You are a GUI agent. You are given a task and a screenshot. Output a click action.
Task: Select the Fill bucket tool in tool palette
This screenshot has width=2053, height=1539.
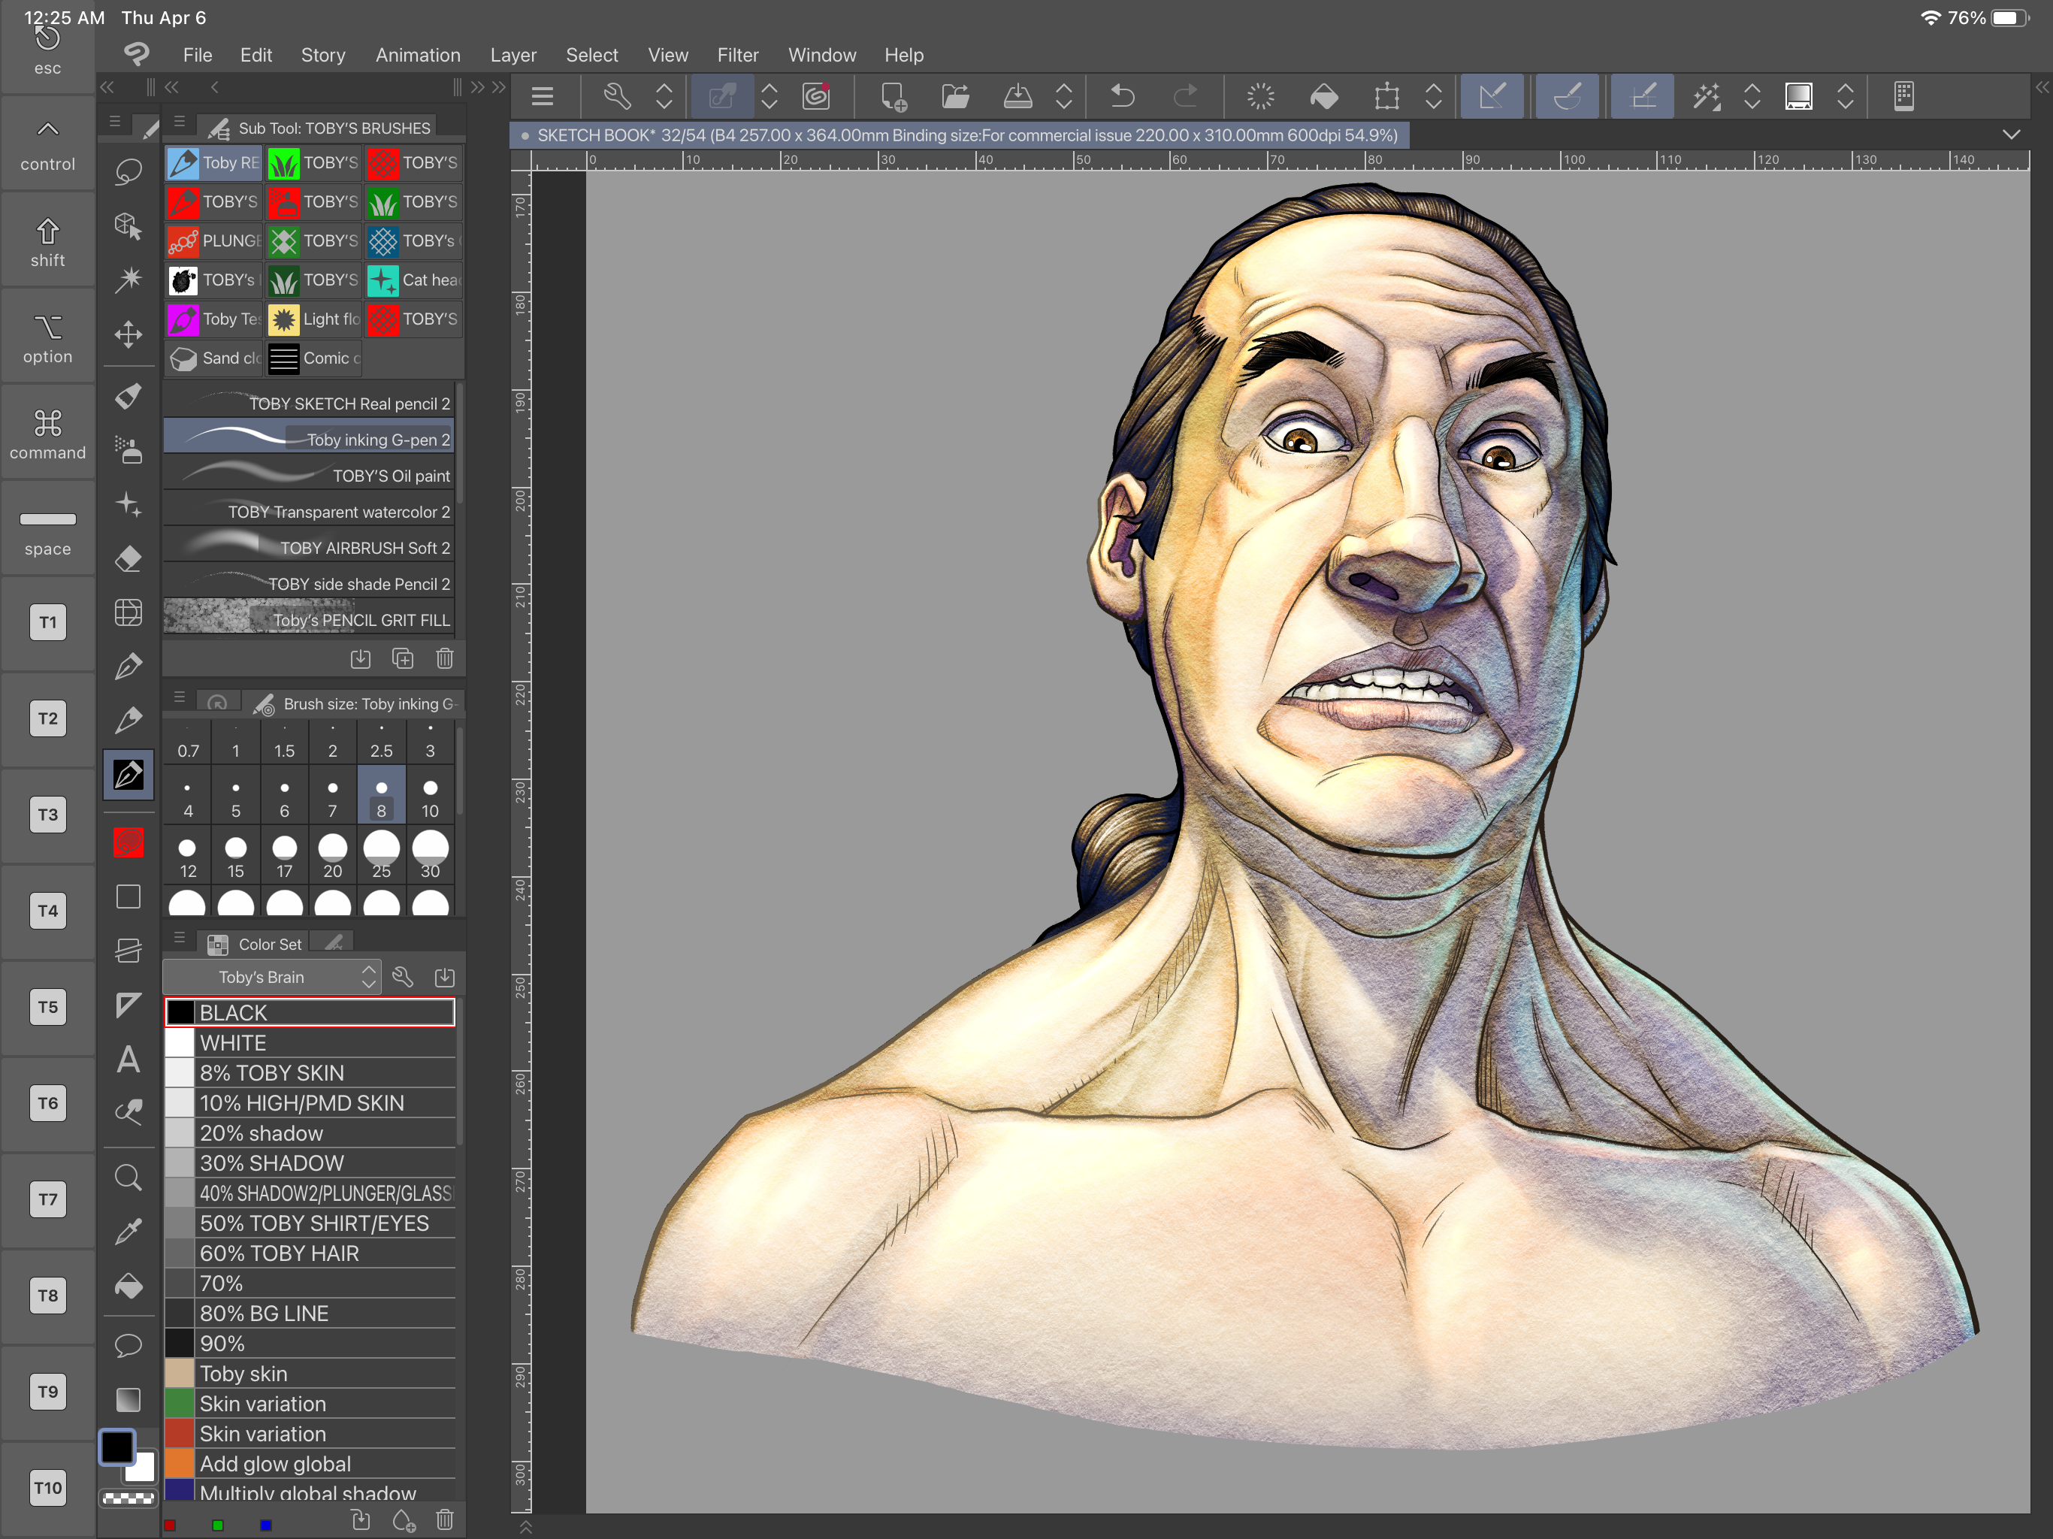(128, 1286)
